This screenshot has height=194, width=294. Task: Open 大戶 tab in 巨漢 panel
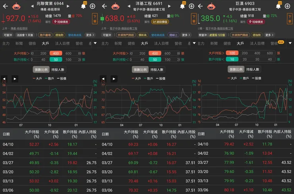[240, 44]
